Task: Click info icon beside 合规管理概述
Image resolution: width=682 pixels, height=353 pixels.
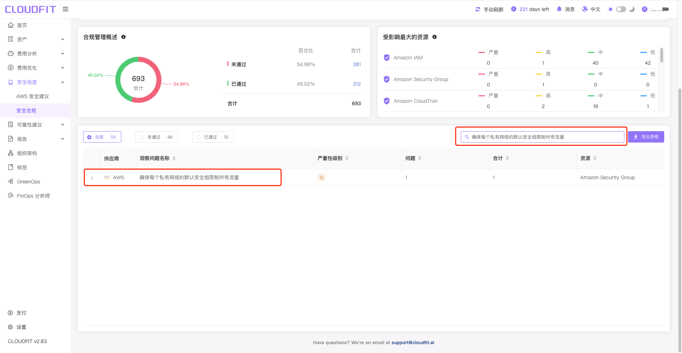Action: [x=123, y=37]
